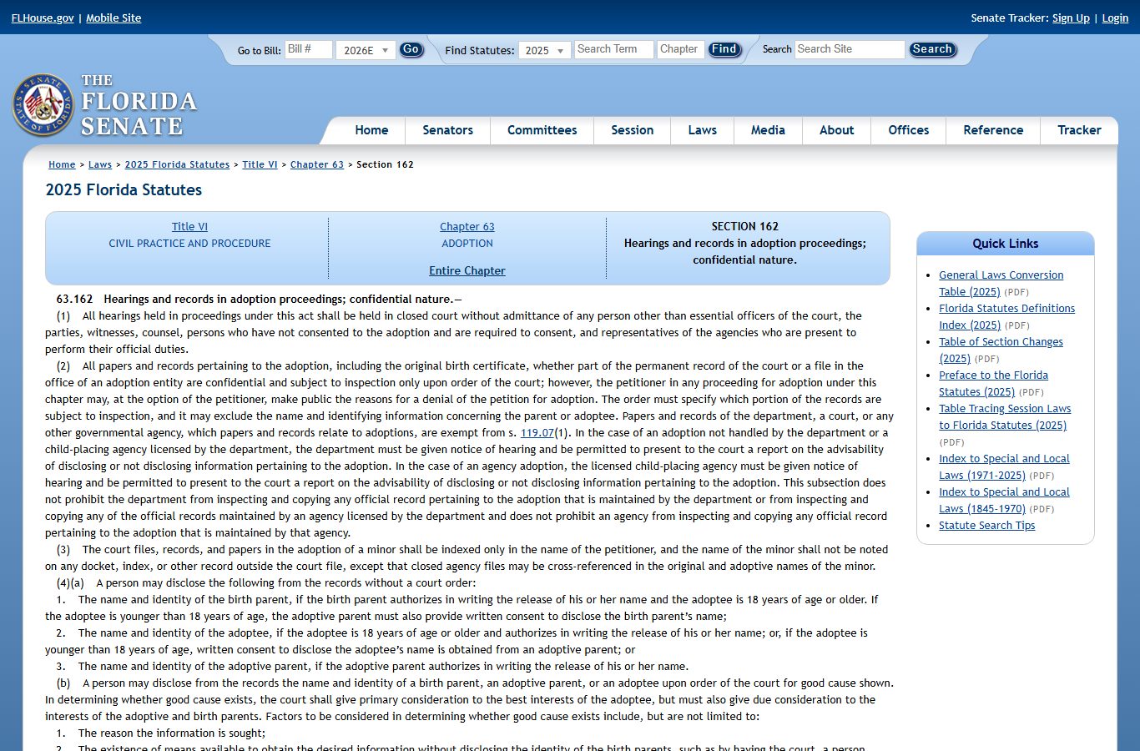Click the 2025 Florida Statutes breadcrumb

coord(177,164)
